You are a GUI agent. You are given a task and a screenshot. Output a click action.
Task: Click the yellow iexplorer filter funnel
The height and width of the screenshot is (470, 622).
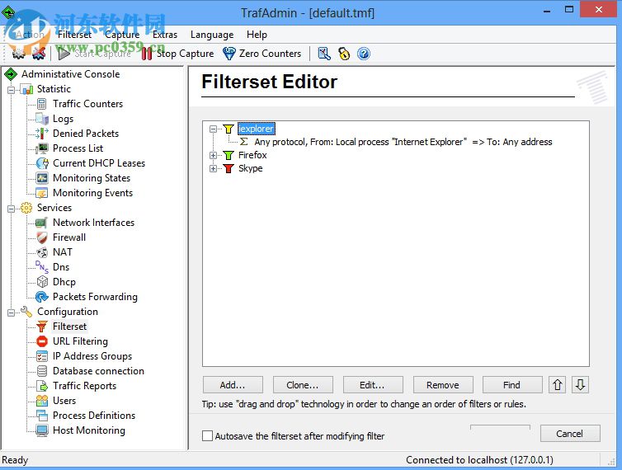pyautogui.click(x=228, y=129)
